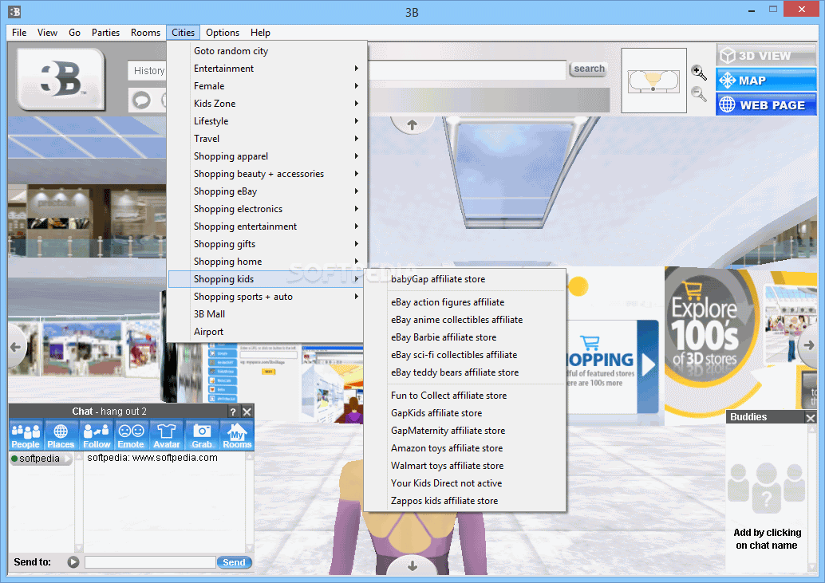Image resolution: width=825 pixels, height=583 pixels.
Task: Open the Emote faces menu
Action: coord(131,435)
